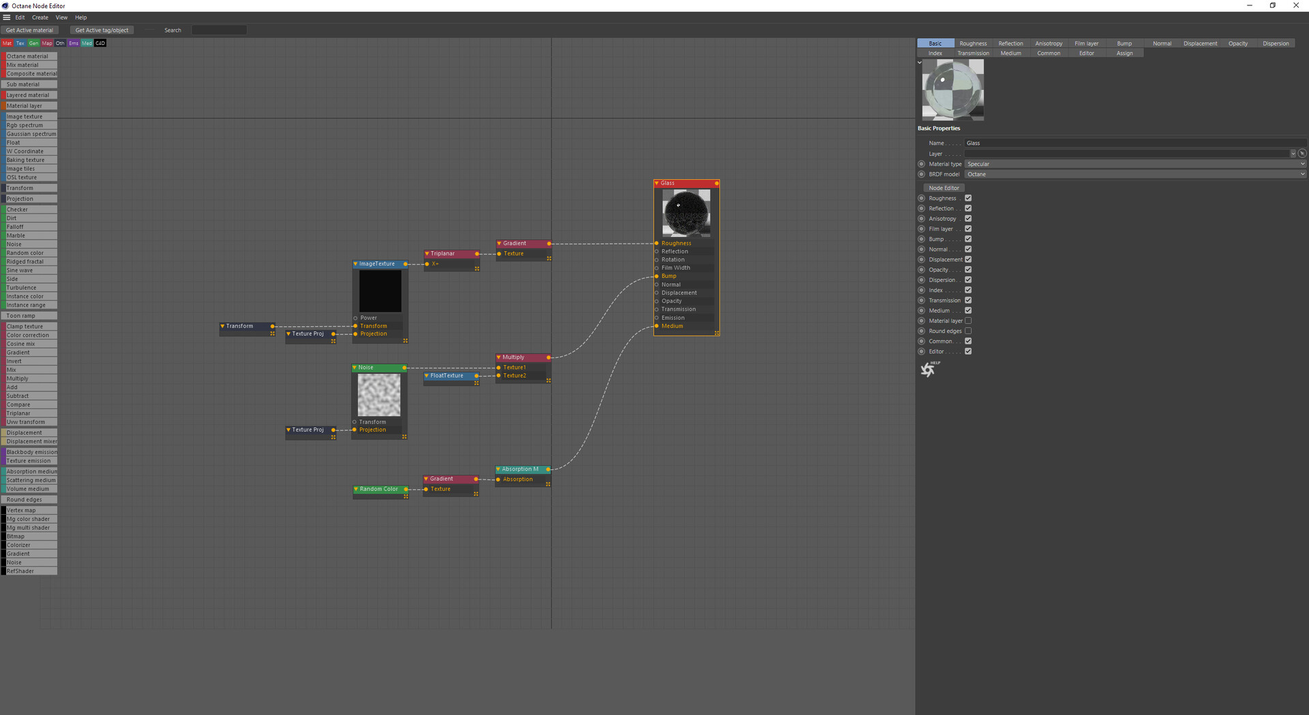The image size is (1309, 715).
Task: Add an Image texture node from list
Action: coord(29,116)
